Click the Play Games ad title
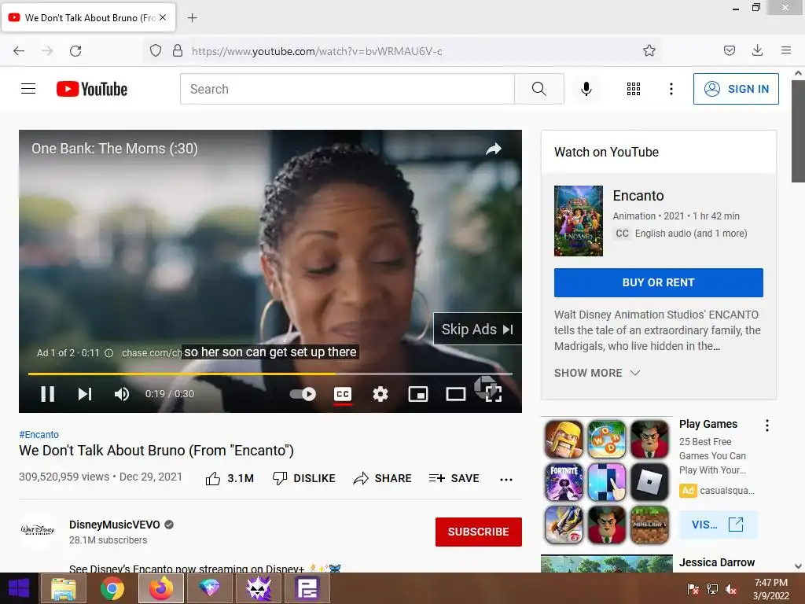The width and height of the screenshot is (805, 604). click(708, 424)
